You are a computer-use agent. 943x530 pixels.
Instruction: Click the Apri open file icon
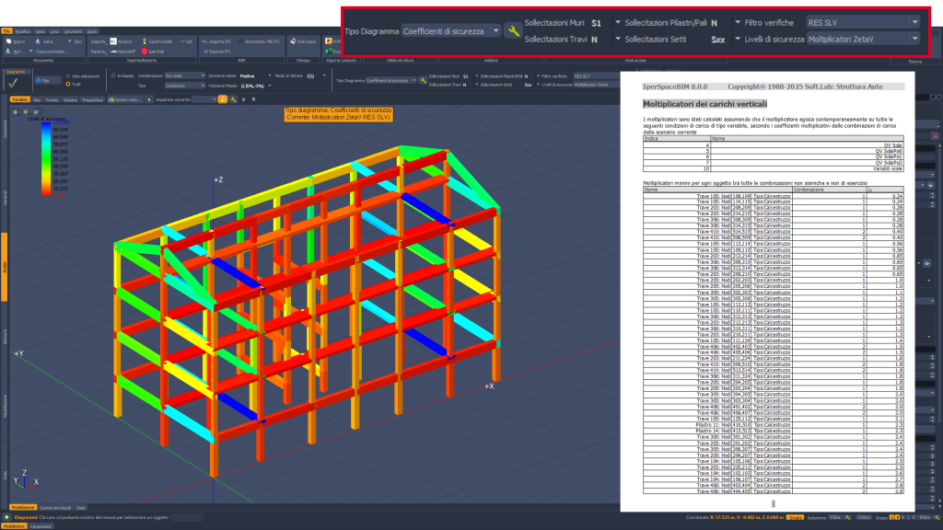click(8, 52)
